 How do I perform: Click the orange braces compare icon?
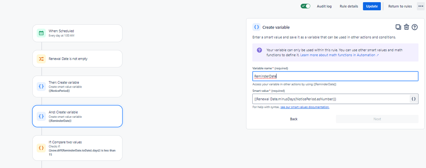(41, 148)
